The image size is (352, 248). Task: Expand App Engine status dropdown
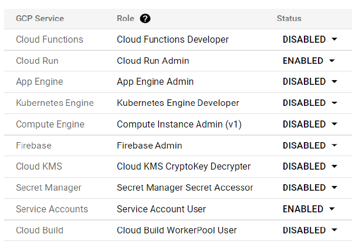[334, 82]
